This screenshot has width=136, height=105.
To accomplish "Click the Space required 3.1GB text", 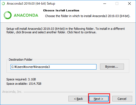I will click(x=21, y=79).
